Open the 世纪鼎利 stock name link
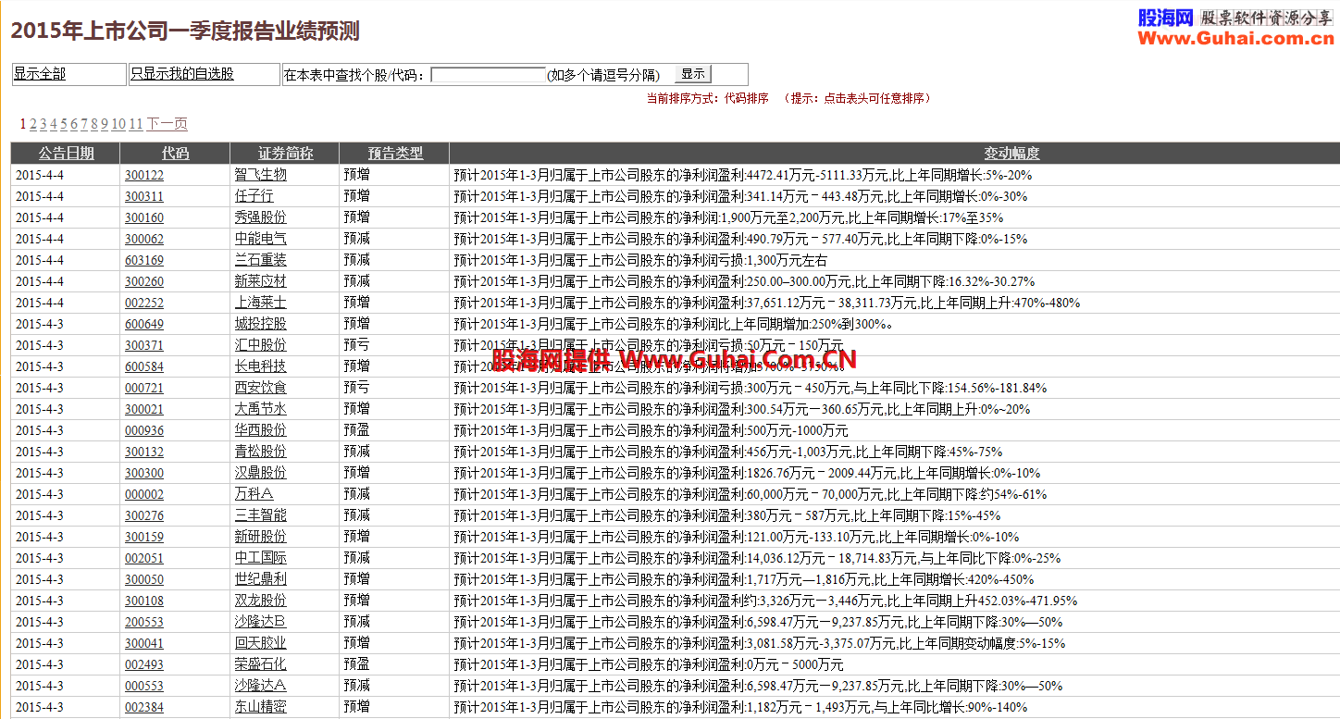This screenshot has height=719, width=1340. pyautogui.click(x=261, y=579)
